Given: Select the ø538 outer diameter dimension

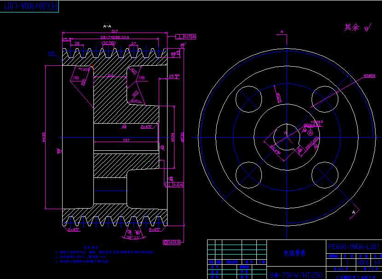Looking at the screenshot, I should [x=182, y=137].
